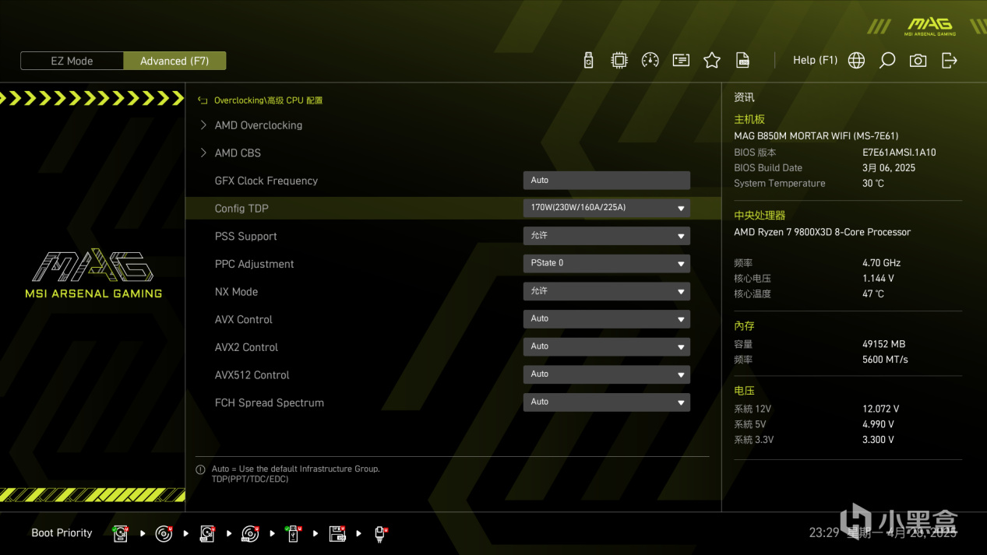Open the AVX Control dropdown
This screenshot has width=987, height=555.
(607, 319)
